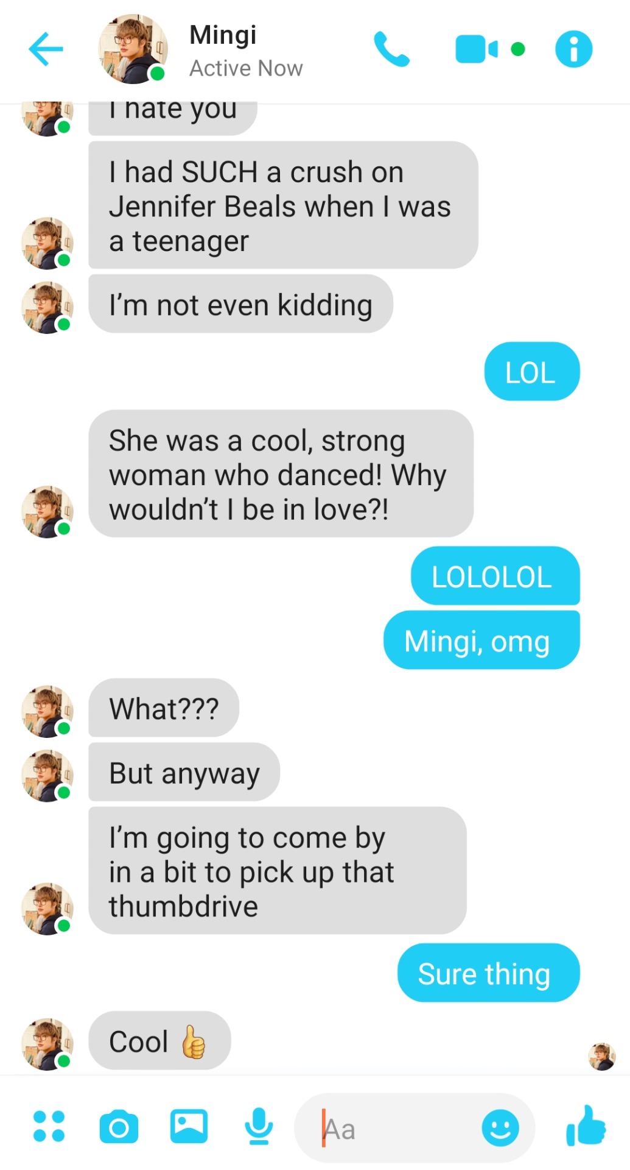Open conversation info circle icon

[573, 49]
